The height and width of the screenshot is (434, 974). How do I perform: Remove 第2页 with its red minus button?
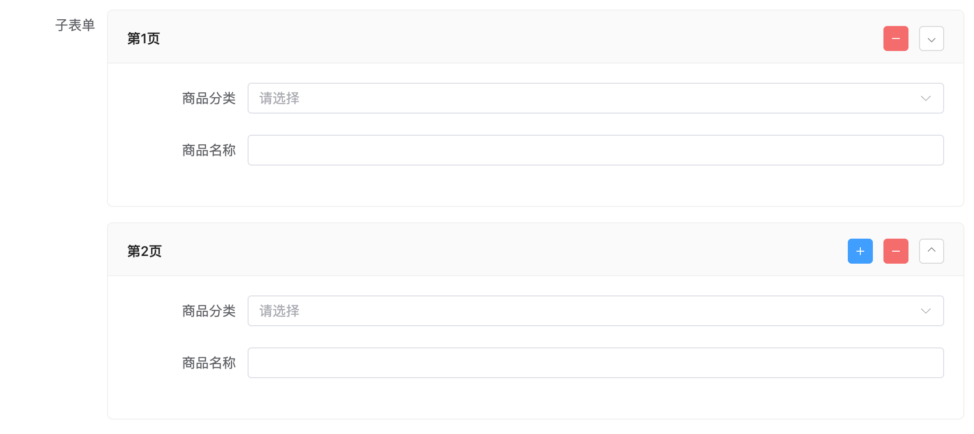895,251
